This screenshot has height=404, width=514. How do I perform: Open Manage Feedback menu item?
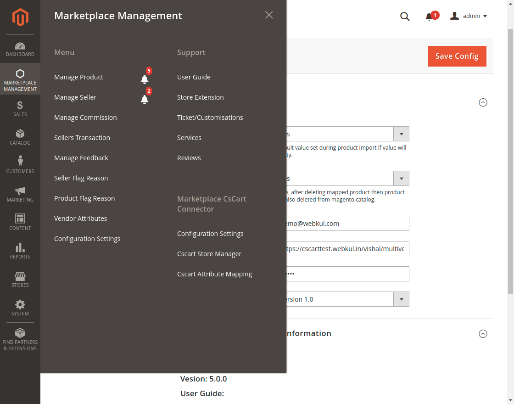point(81,158)
